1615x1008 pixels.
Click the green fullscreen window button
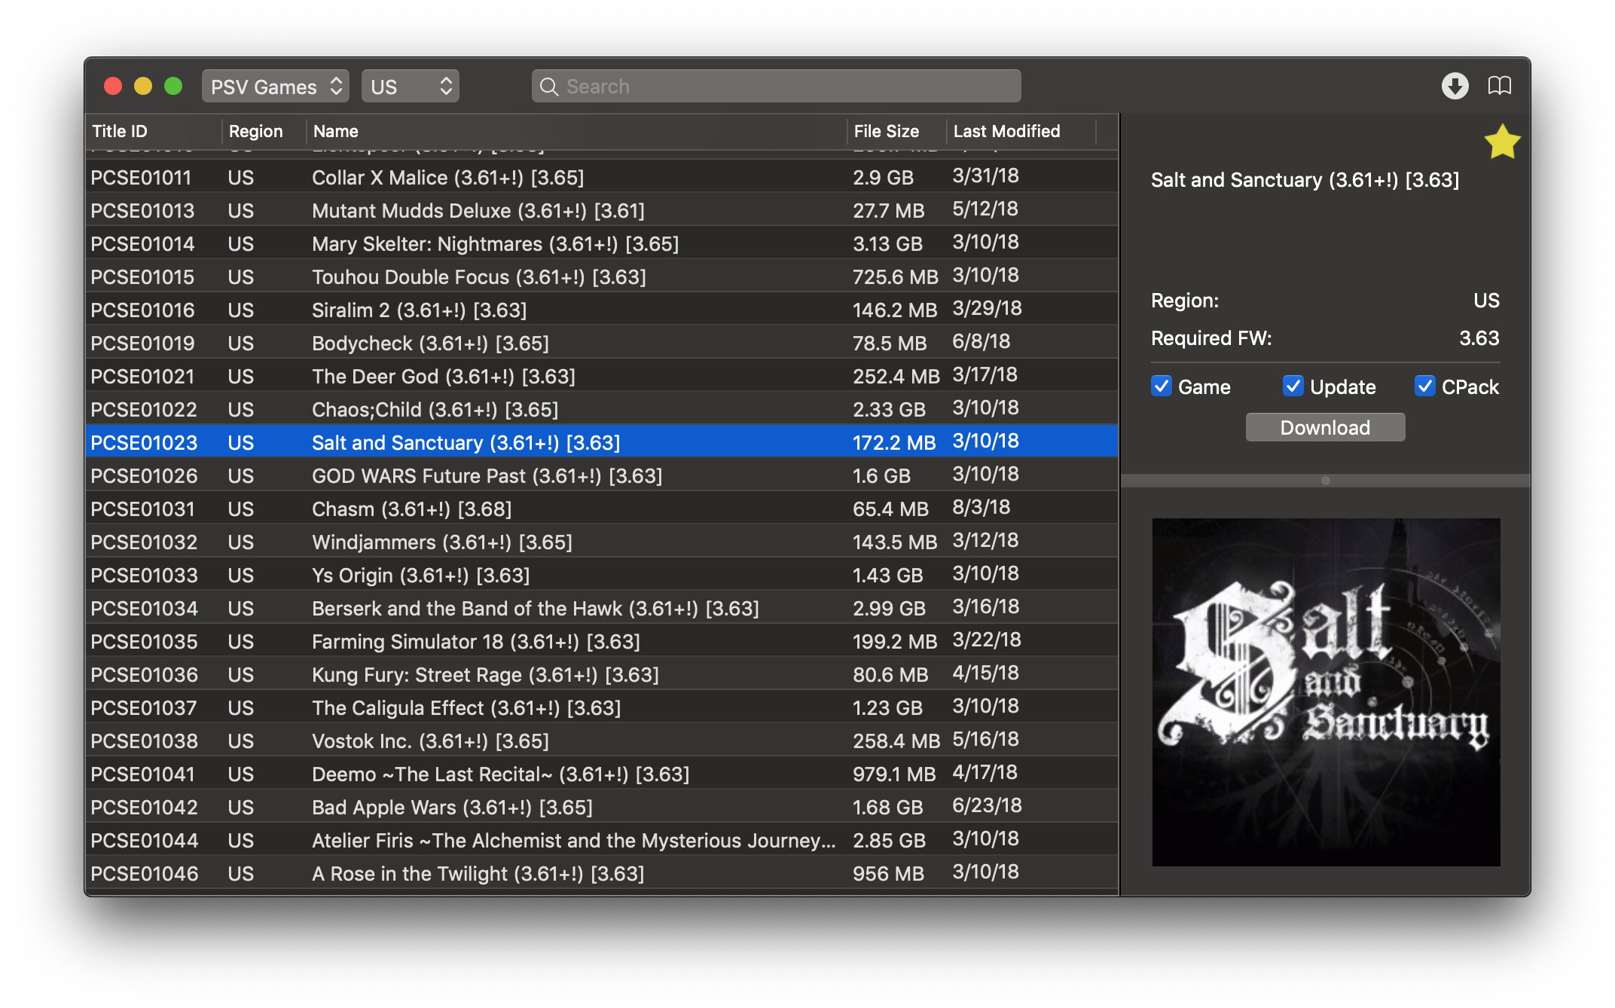click(173, 86)
